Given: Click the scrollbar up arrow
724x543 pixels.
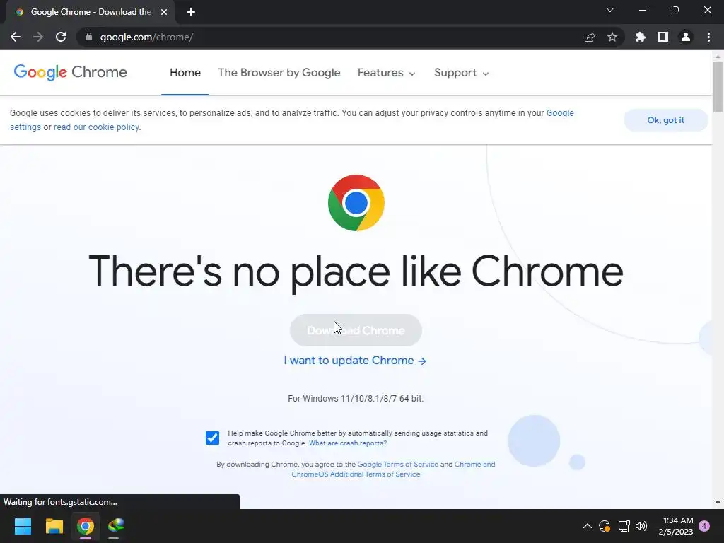Looking at the screenshot, I should coord(718,56).
